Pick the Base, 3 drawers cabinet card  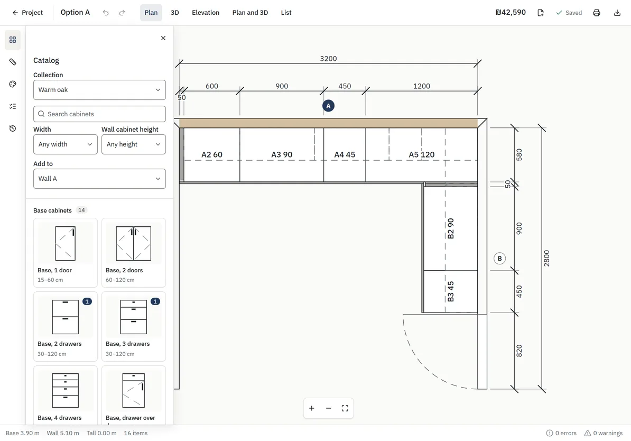point(134,327)
